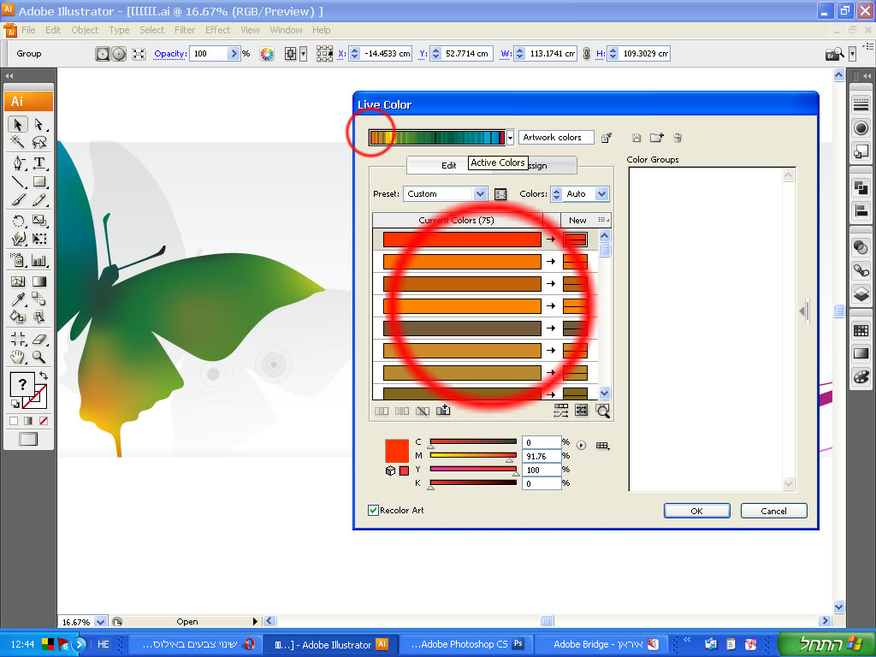Select the first red-orange current color bar
The width and height of the screenshot is (876, 657).
click(x=462, y=240)
